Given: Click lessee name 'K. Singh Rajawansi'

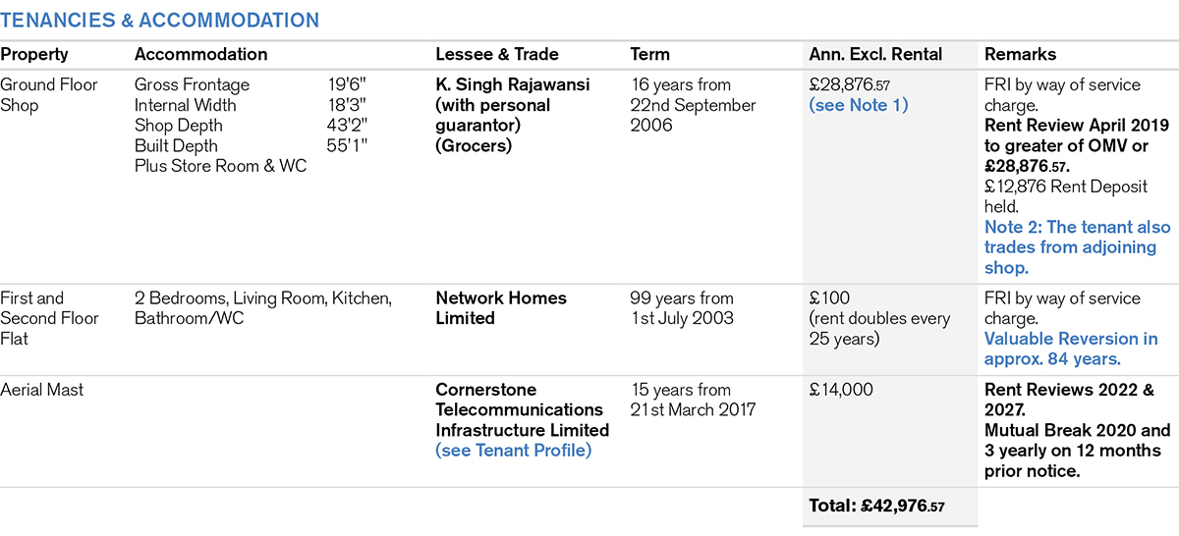Looking at the screenshot, I should click(513, 85).
